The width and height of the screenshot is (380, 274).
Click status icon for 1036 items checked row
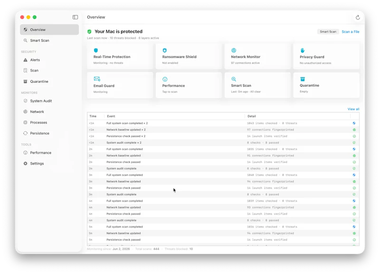354,227
